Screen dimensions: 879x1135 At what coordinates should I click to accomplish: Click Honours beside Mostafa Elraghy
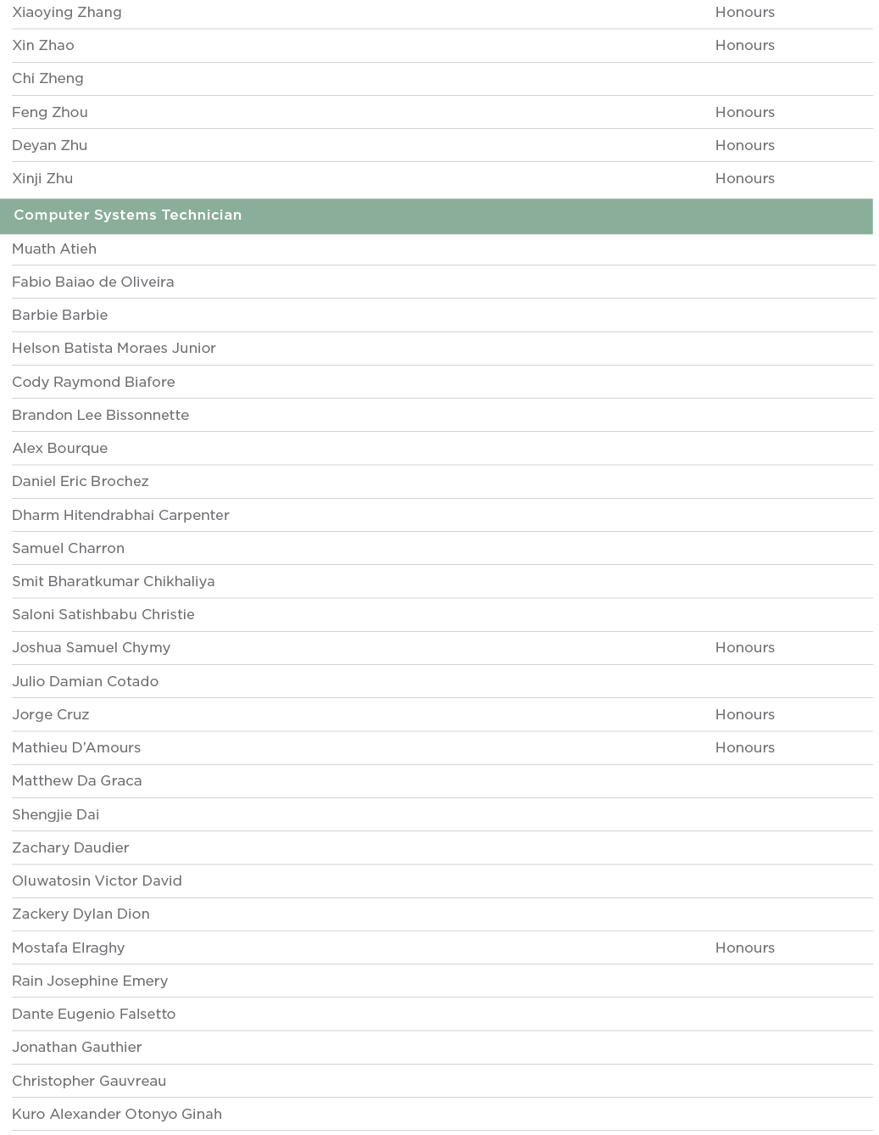tap(744, 948)
